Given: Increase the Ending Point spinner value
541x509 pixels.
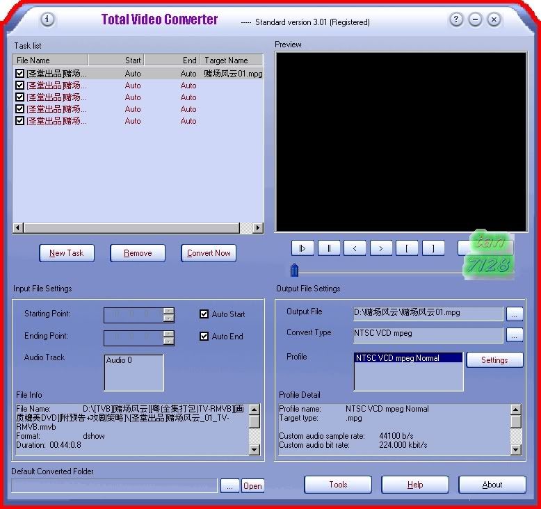Looking at the screenshot, I should point(168,334).
